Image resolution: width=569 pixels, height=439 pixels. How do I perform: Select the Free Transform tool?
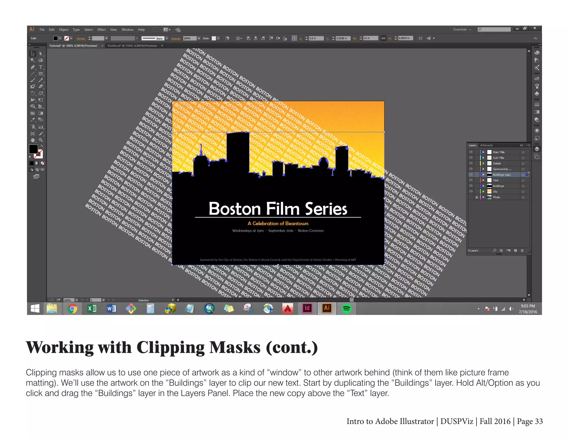tap(41, 100)
